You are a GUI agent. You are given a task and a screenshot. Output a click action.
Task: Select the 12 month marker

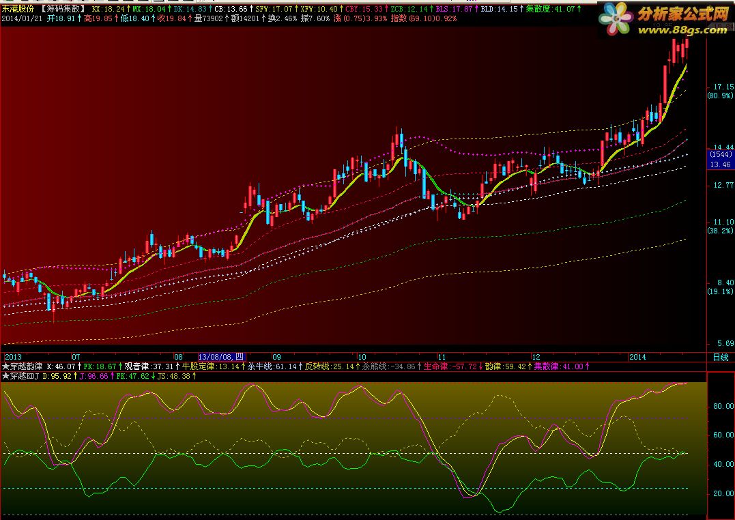tap(536, 358)
